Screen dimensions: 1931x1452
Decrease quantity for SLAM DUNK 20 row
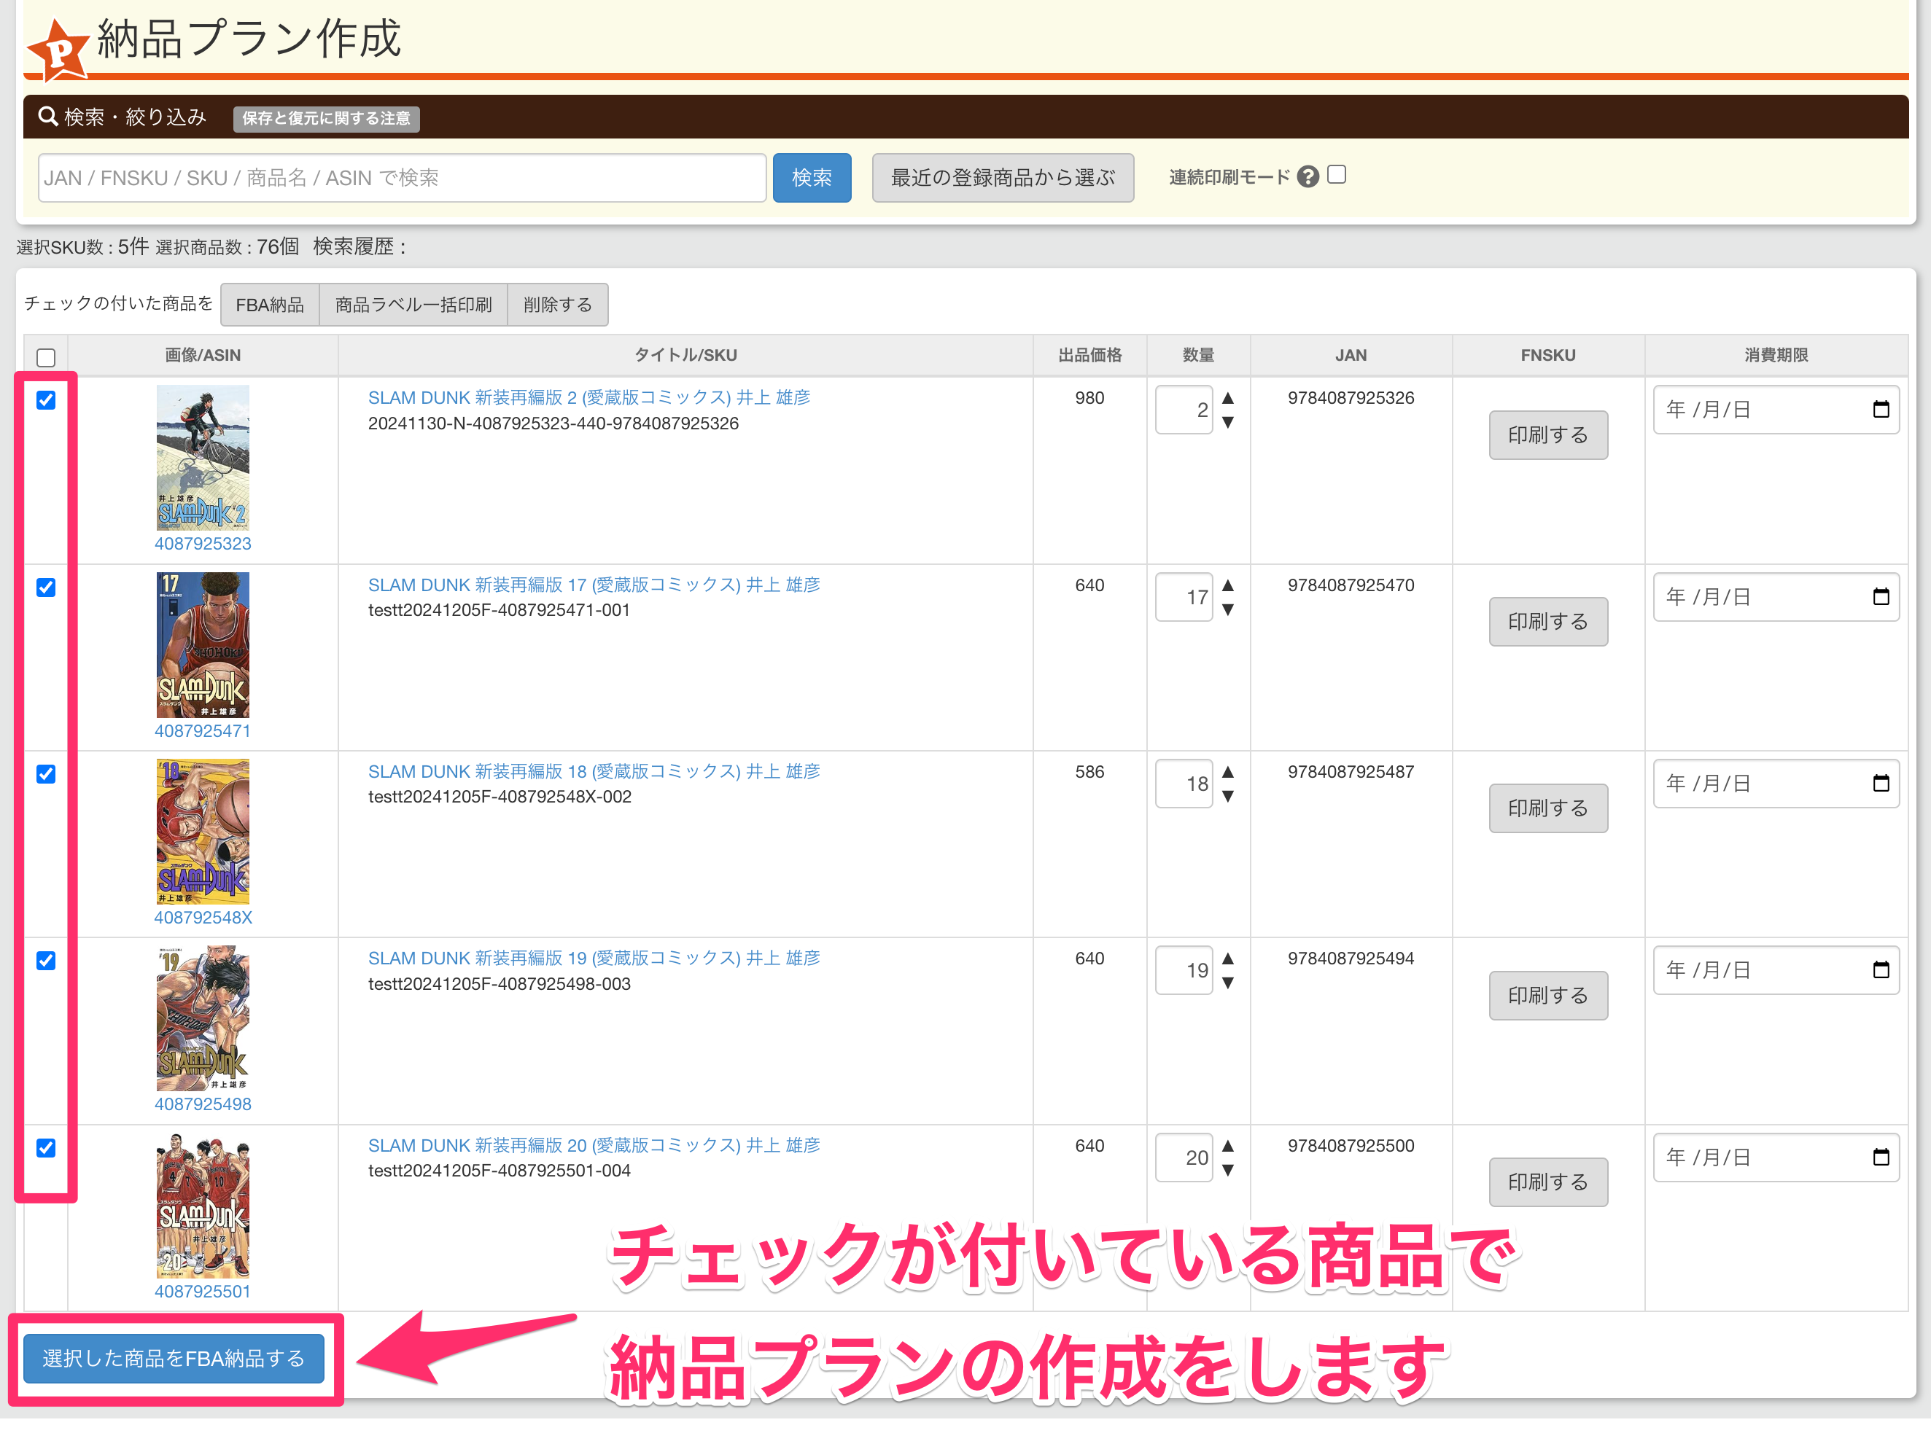tap(1227, 1170)
